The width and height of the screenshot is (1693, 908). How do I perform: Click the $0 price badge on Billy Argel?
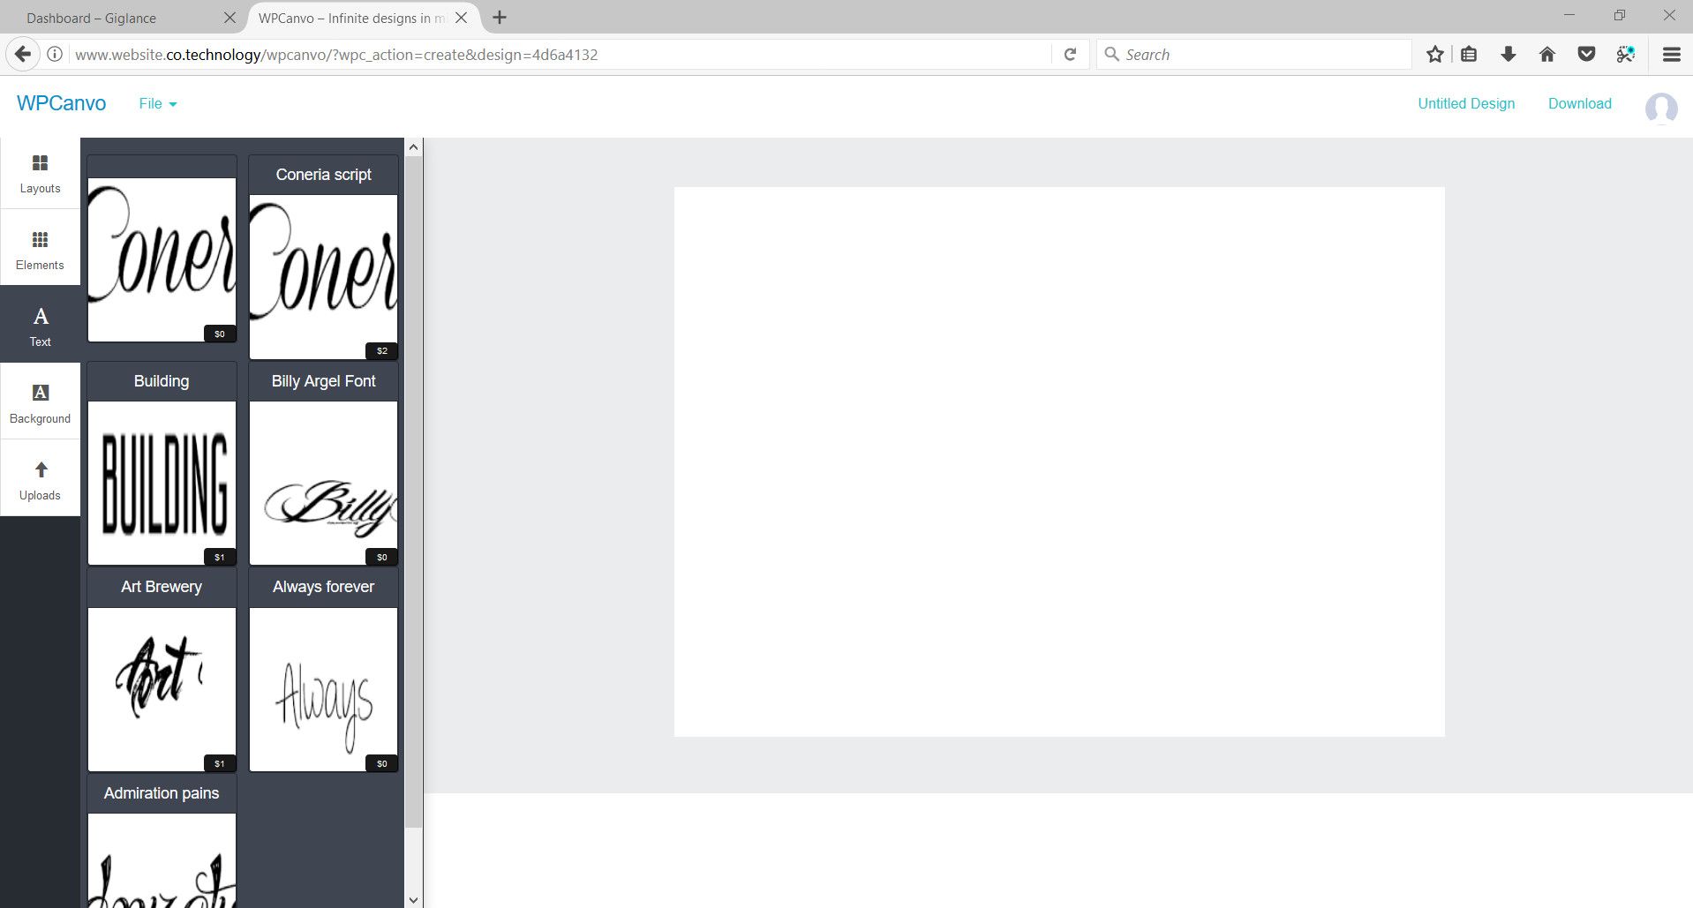381,557
